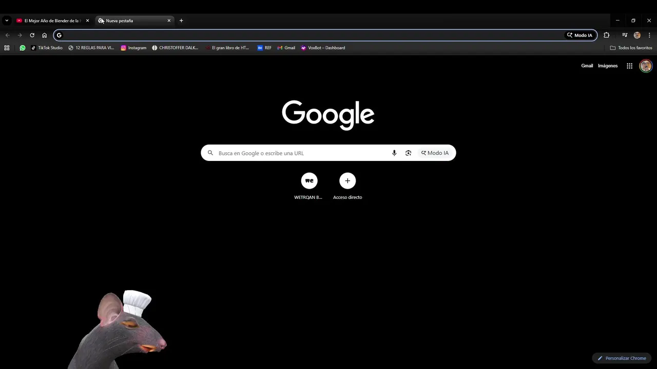Screen dimensions: 657x369
Task: Open the Extensions puzzle icon
Action: tap(606, 35)
